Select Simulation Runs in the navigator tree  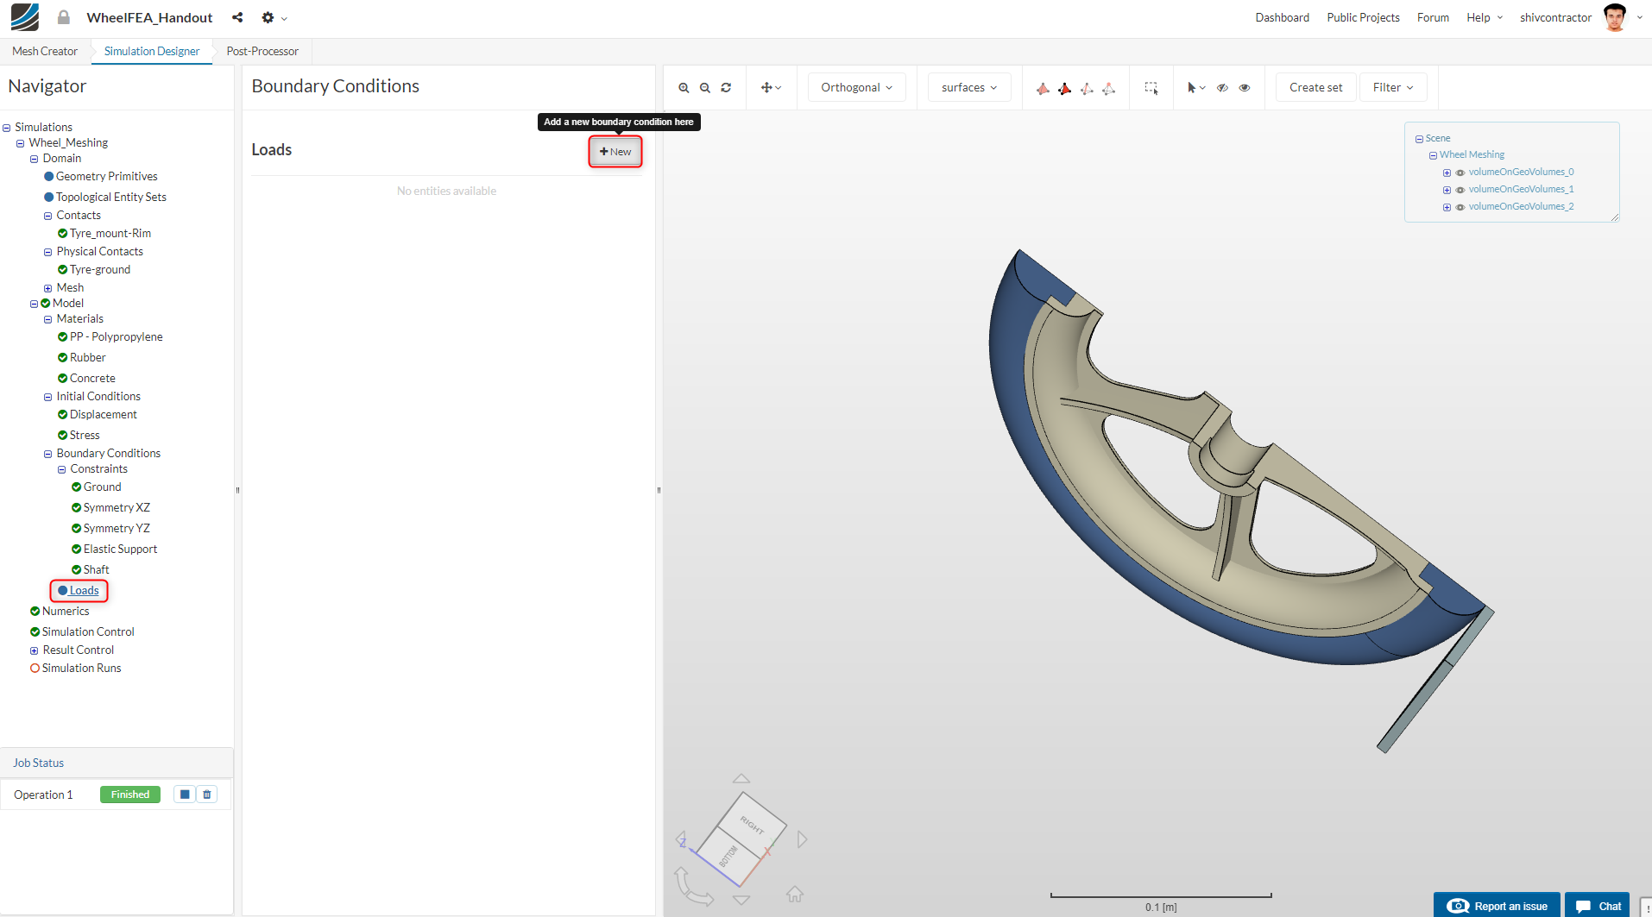(81, 669)
